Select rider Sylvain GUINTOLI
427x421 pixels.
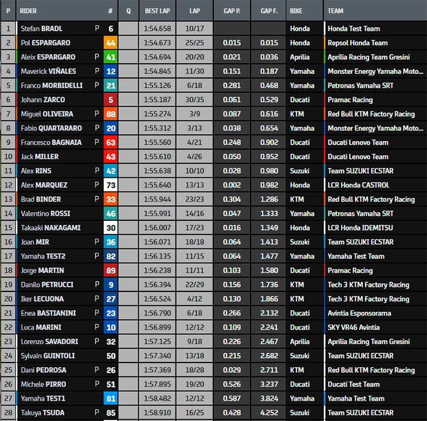tap(48, 356)
